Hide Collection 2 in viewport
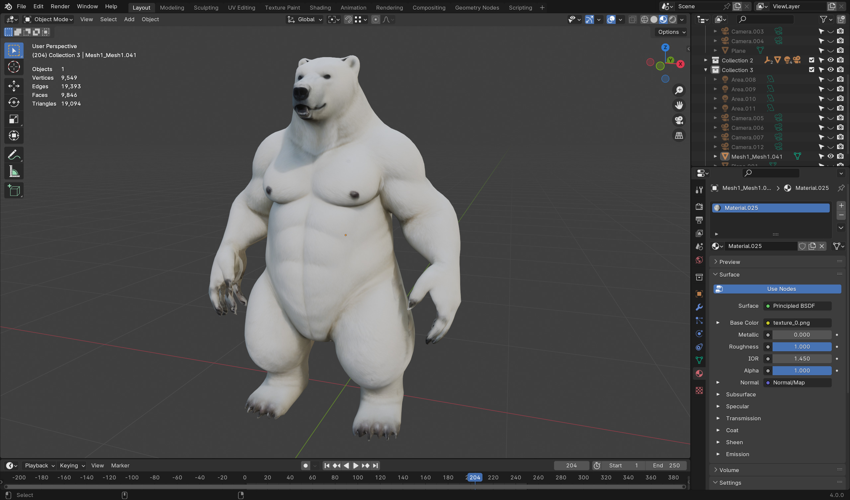Viewport: 850px width, 500px height. [831, 60]
